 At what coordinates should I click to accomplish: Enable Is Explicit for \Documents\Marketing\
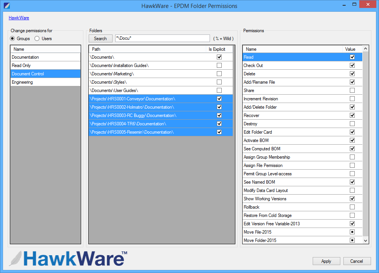(x=219, y=74)
